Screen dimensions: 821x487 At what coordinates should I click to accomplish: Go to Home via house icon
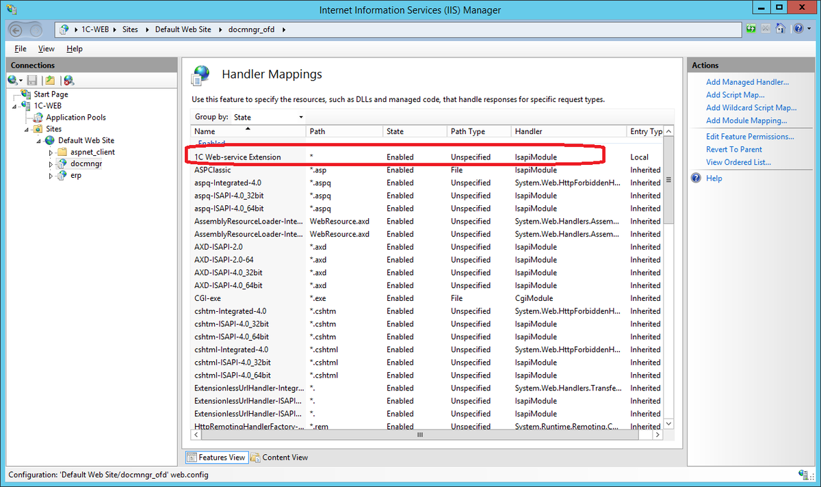[780, 29]
